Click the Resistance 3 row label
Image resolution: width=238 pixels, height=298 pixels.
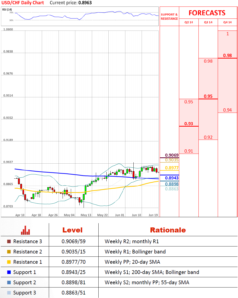28,241
